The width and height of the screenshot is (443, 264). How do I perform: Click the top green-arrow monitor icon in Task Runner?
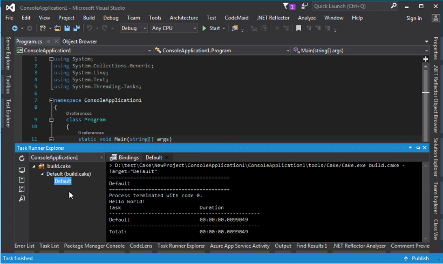[22, 170]
